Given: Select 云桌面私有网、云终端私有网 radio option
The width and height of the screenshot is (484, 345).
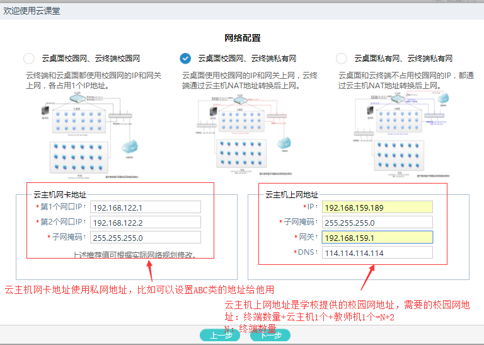Looking at the screenshot, I should (342, 59).
